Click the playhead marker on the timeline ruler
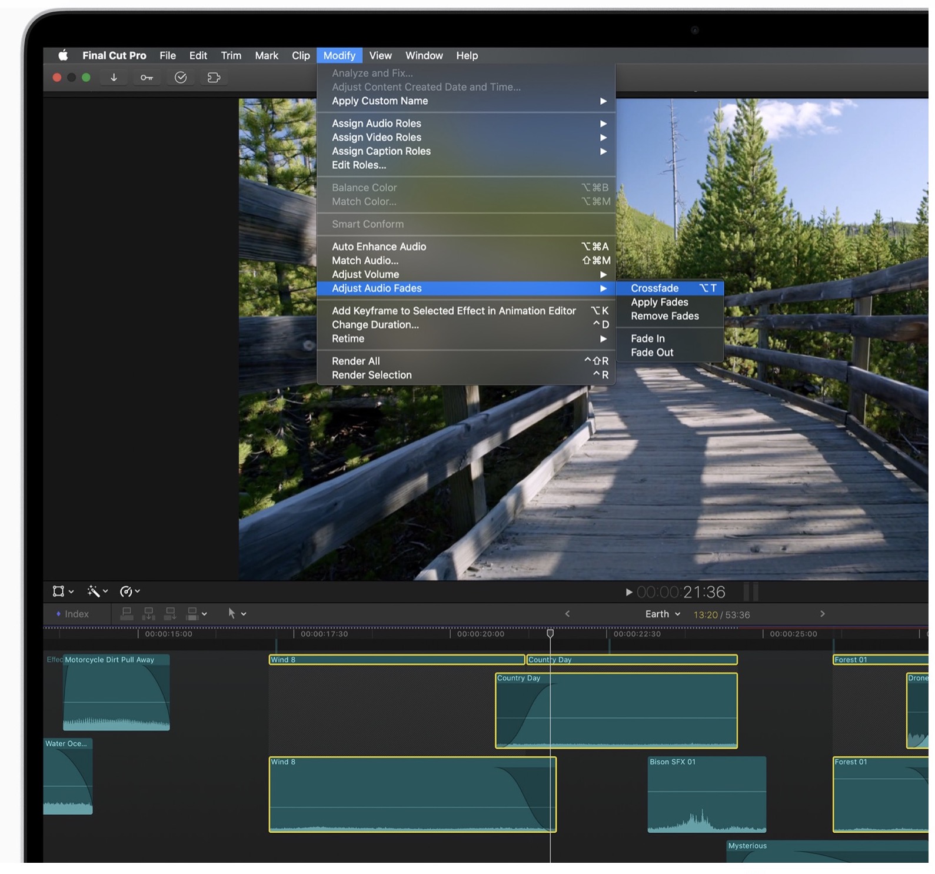935x874 pixels. pyautogui.click(x=550, y=633)
